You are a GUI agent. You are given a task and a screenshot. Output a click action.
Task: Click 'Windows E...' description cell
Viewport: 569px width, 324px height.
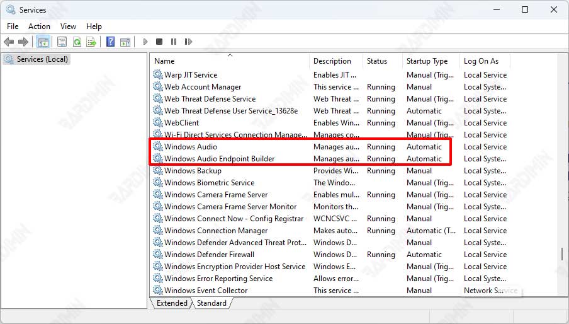click(x=335, y=266)
